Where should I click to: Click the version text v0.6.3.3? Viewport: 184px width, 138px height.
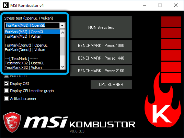(x=77, y=131)
